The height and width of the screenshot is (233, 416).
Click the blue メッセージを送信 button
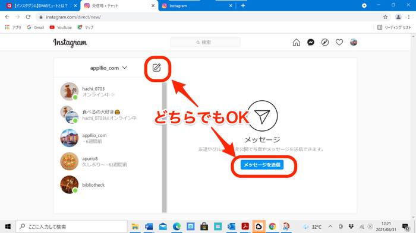point(262,165)
